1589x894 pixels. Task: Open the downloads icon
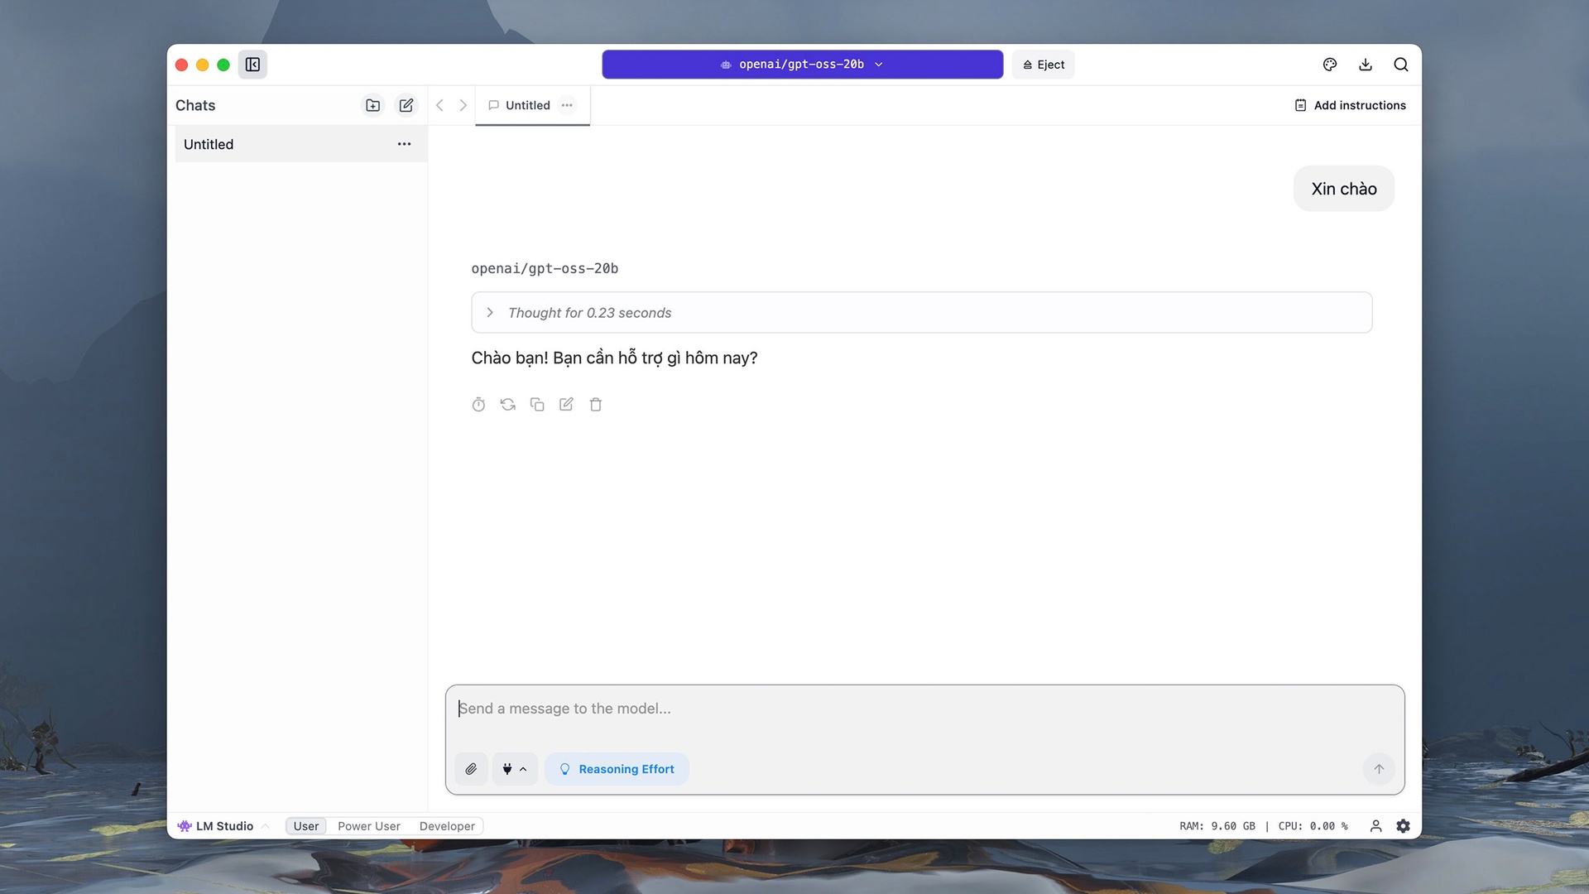(x=1366, y=65)
